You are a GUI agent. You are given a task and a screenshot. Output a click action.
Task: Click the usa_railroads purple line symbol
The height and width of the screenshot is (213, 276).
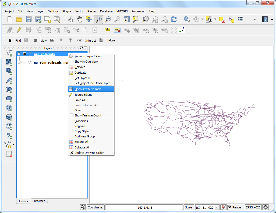tap(30, 58)
